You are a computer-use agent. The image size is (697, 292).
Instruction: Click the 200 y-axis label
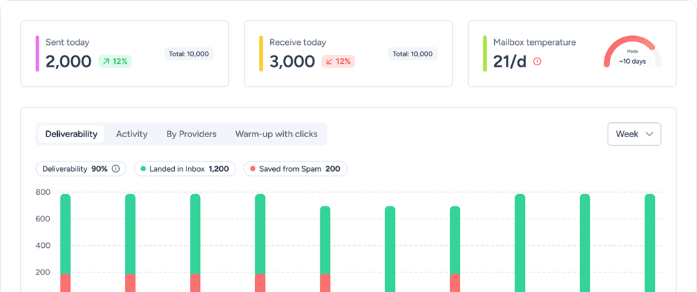click(43, 272)
